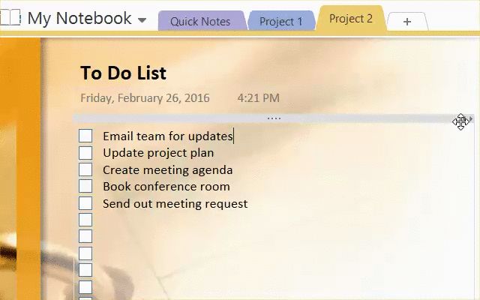
Task: Toggle the Book conference room checkbox
Action: pyautogui.click(x=85, y=187)
